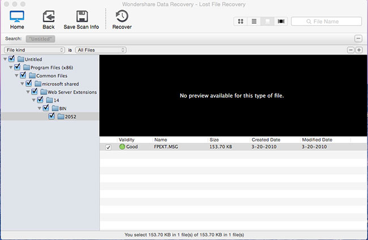Uncheck the 14 folder checkbox
Screen dimensions: 368x240
pos(40,99)
